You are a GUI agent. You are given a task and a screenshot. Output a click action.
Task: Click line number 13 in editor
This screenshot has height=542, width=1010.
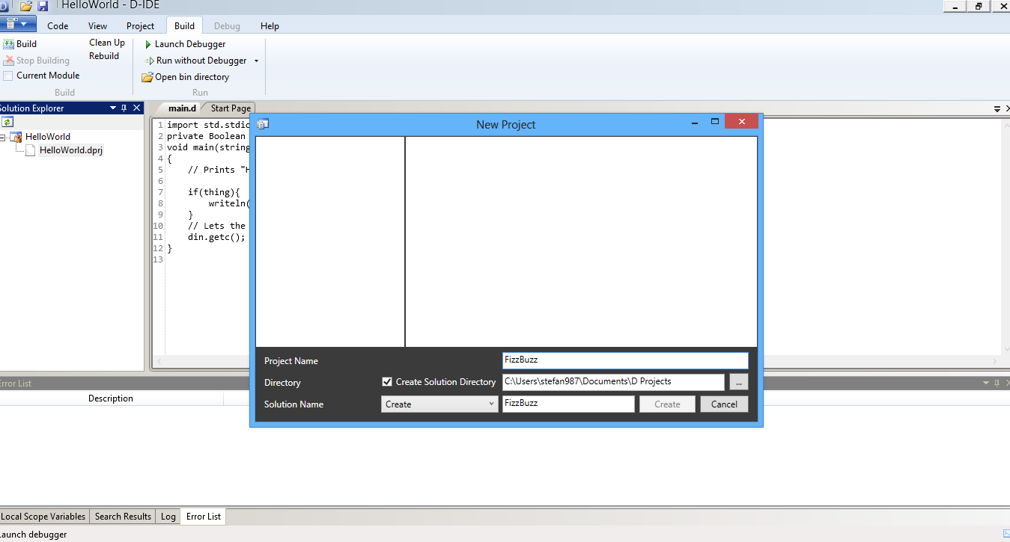click(158, 259)
